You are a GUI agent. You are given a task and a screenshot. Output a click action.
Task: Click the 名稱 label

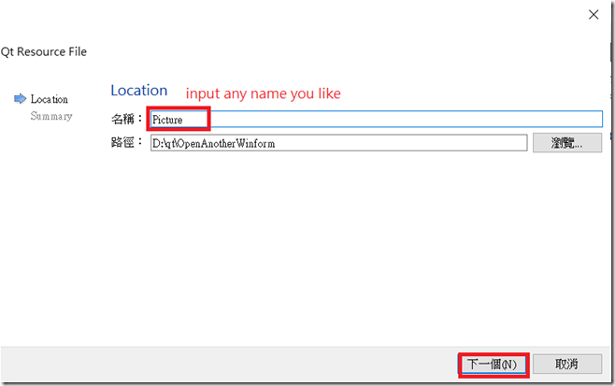click(x=126, y=119)
